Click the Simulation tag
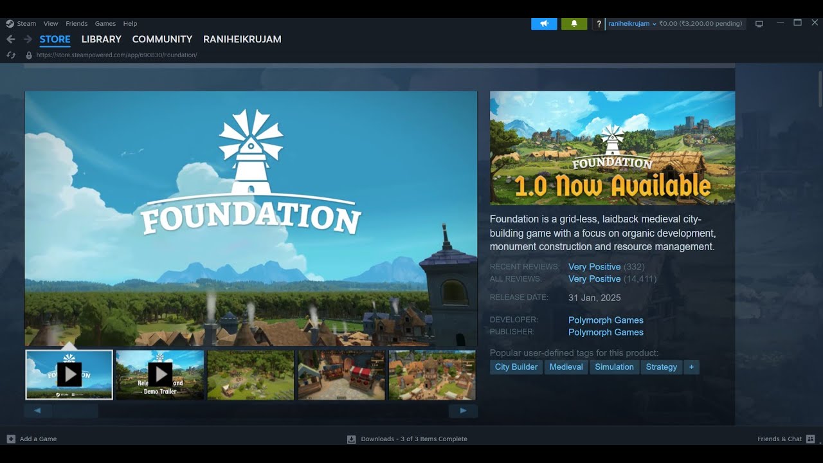 coord(614,367)
